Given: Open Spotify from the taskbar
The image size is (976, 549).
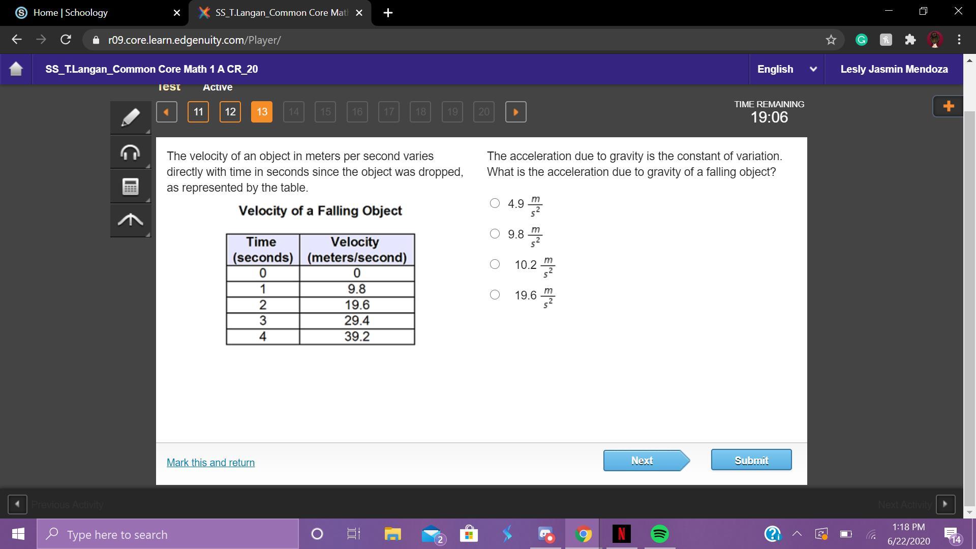Looking at the screenshot, I should click(x=659, y=534).
